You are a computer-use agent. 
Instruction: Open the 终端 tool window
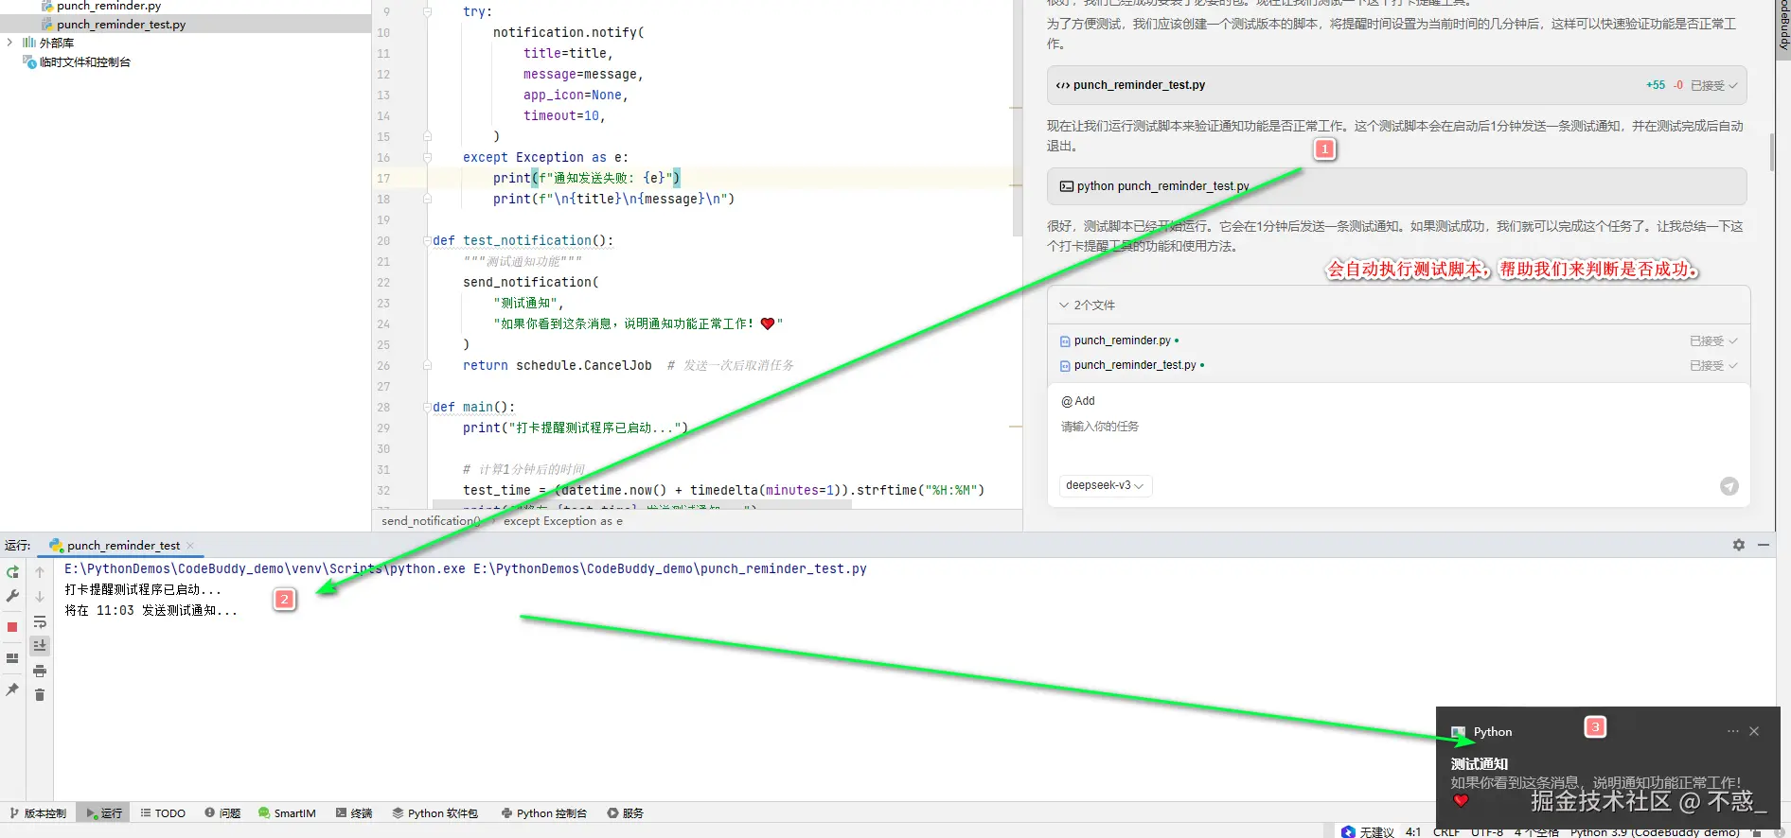click(x=354, y=813)
